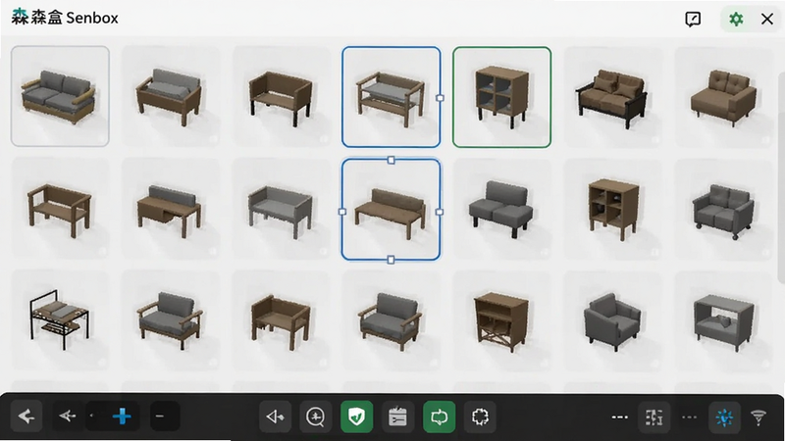This screenshot has height=441, width=785.
Task: Click left handle of brown backless bench selection
Action: tap(342, 212)
